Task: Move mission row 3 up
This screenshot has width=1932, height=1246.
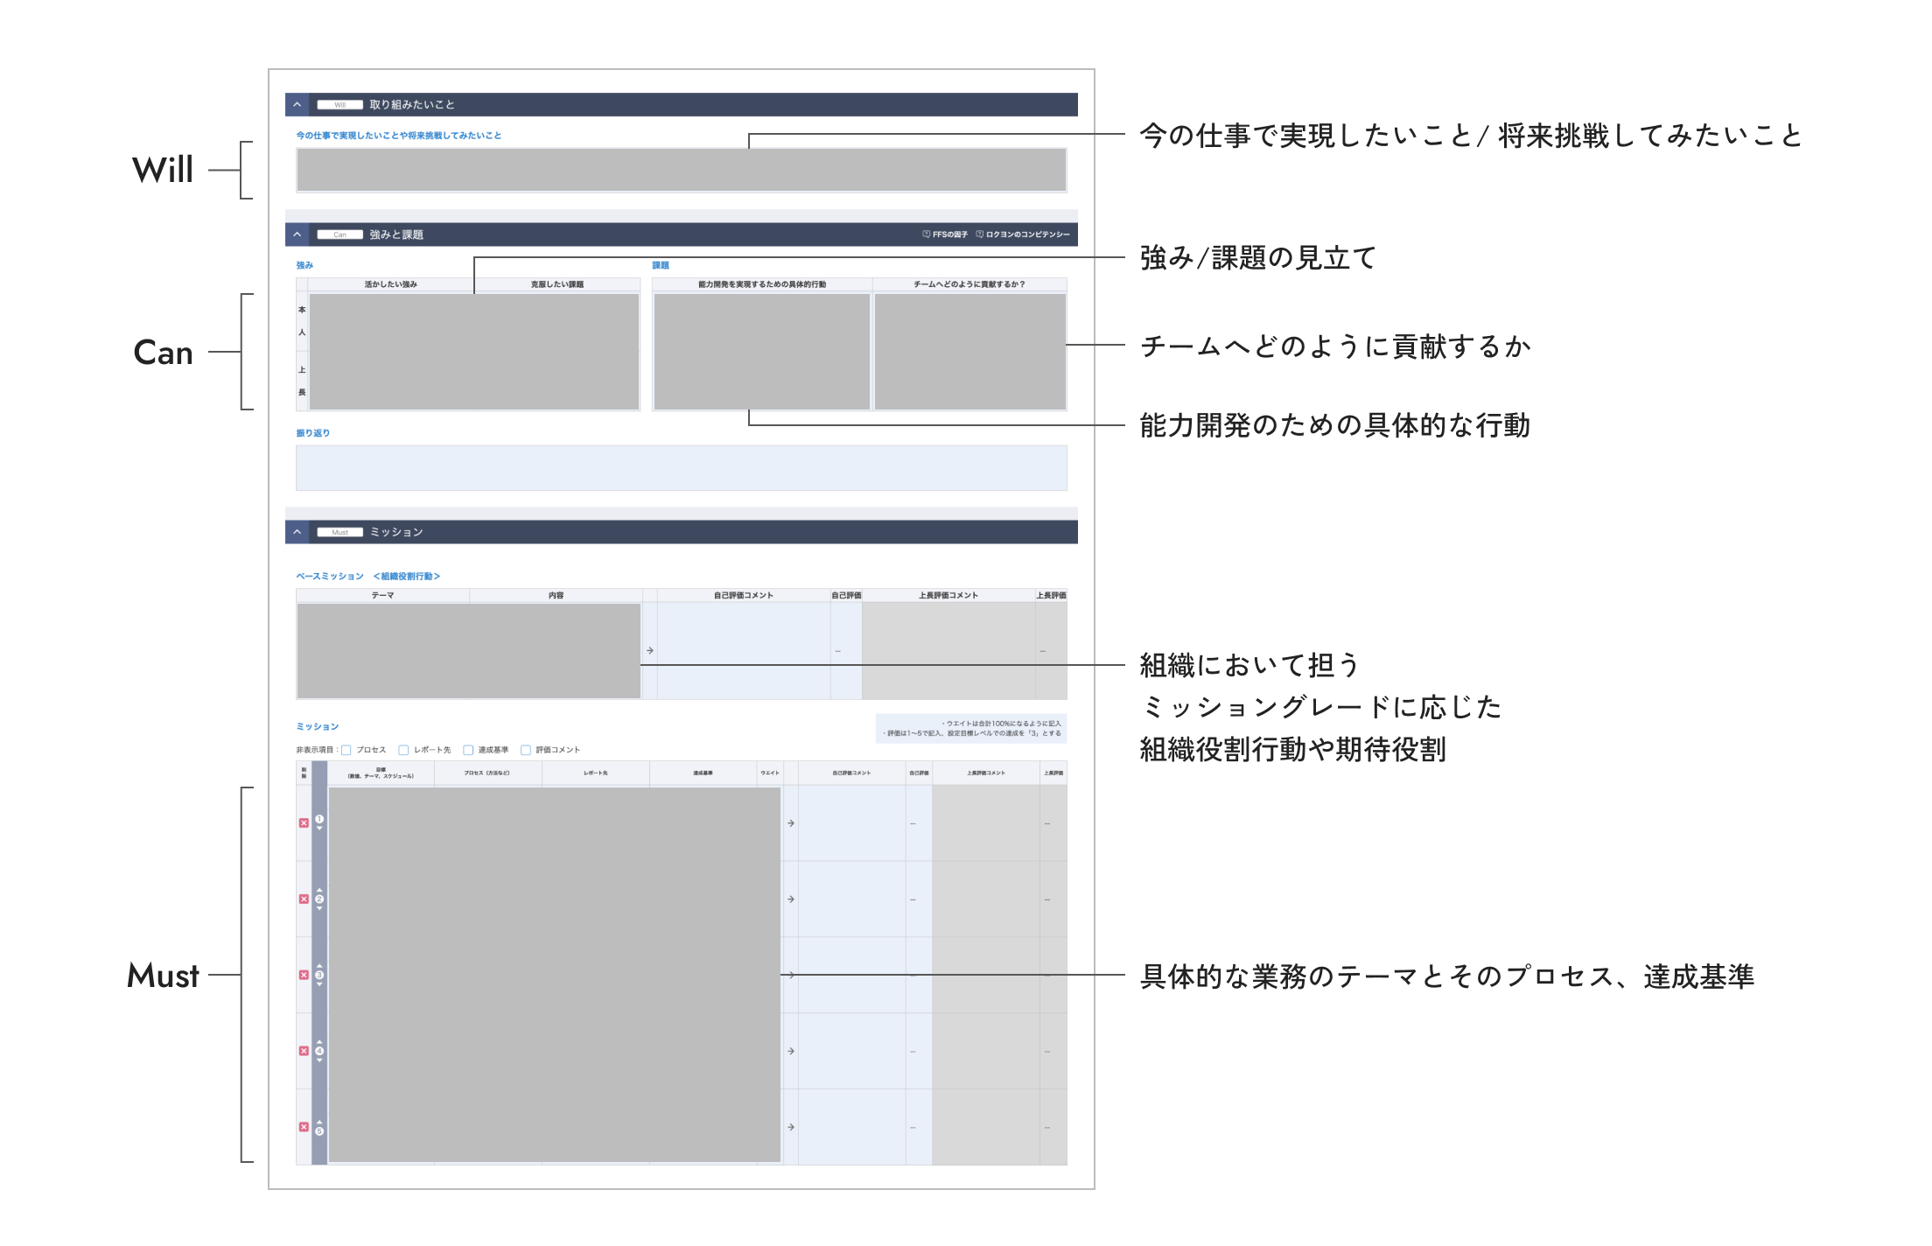Action: 319,966
